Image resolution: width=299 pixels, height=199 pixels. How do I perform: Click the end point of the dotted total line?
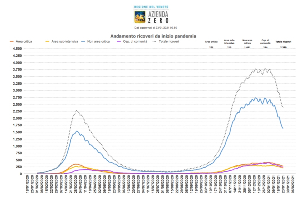(283, 108)
